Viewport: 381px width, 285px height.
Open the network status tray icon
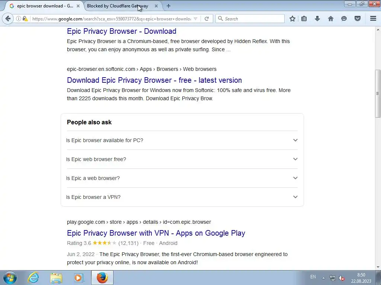(332, 278)
